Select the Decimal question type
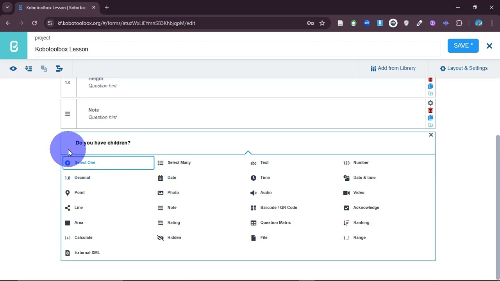This screenshot has width=500, height=281. click(x=77, y=178)
